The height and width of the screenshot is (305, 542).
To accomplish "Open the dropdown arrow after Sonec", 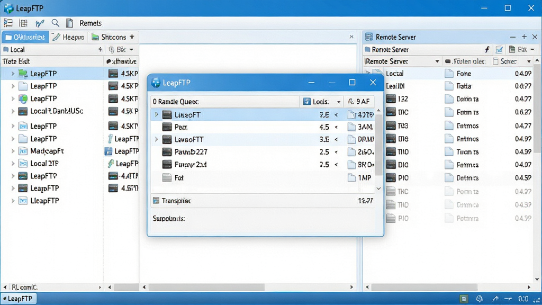I will [529, 61].
